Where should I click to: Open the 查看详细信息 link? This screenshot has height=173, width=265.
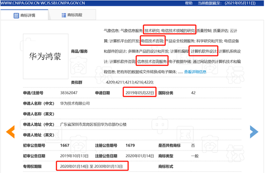click(195, 72)
